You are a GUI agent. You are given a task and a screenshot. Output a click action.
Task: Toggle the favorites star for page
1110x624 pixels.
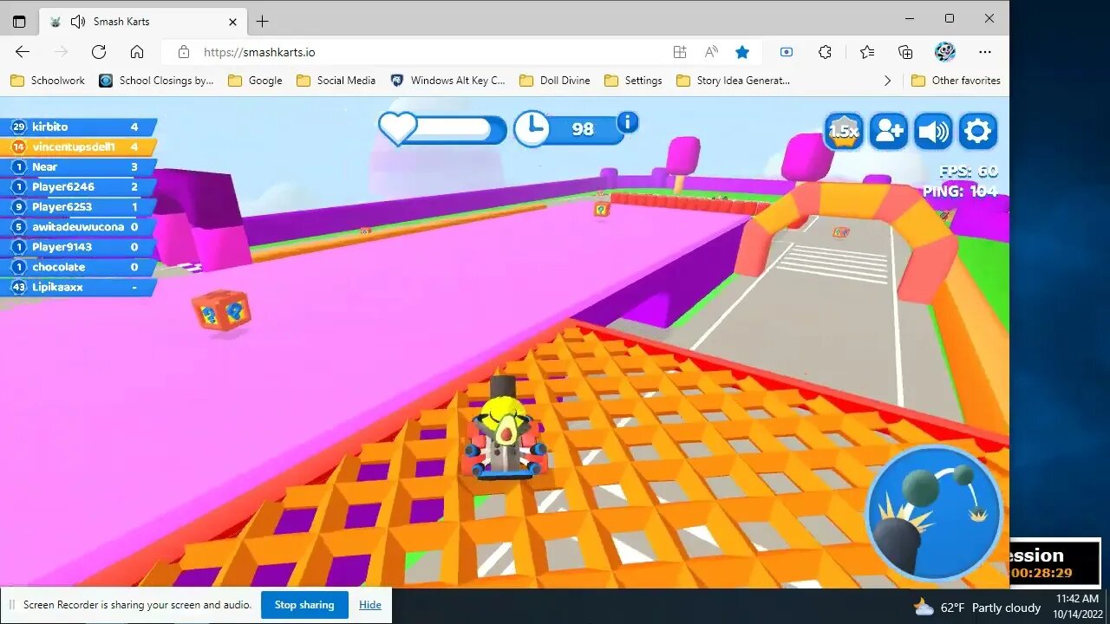point(742,52)
